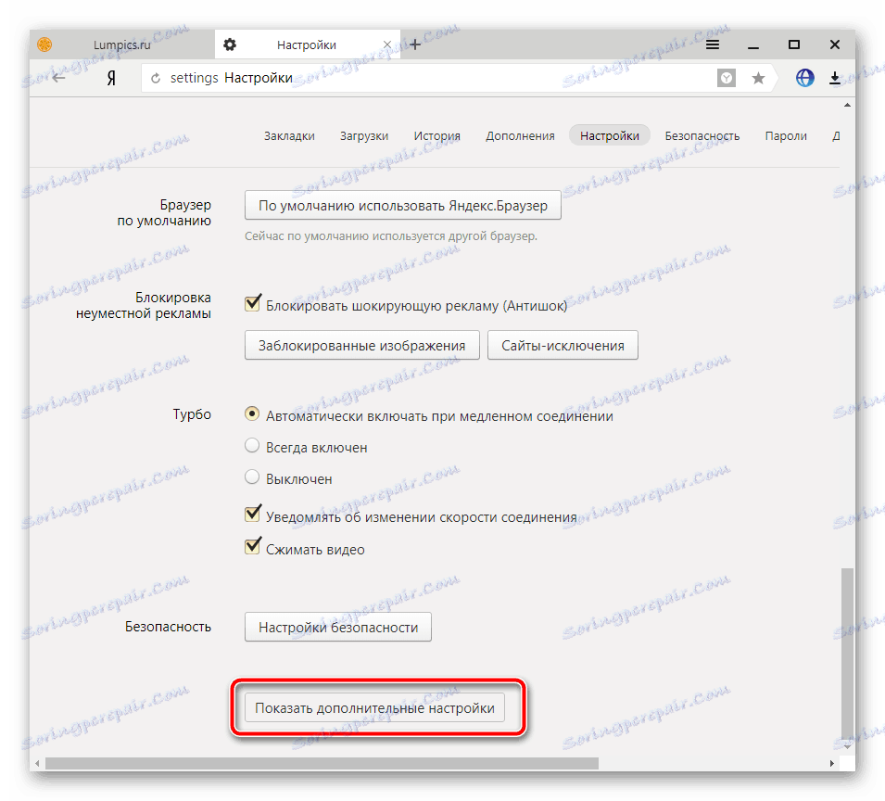Click the scroll-left arrow of horizontal scrollbar
Viewport: 885px width, 801px height.
coord(37,764)
